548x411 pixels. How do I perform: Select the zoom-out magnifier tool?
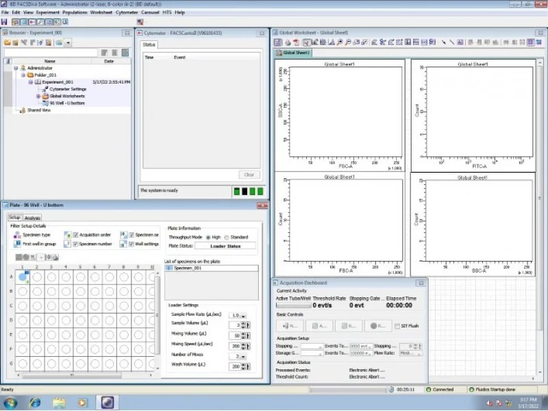click(x=348, y=42)
